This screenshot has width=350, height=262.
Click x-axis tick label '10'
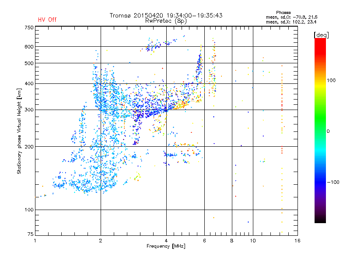(253, 241)
